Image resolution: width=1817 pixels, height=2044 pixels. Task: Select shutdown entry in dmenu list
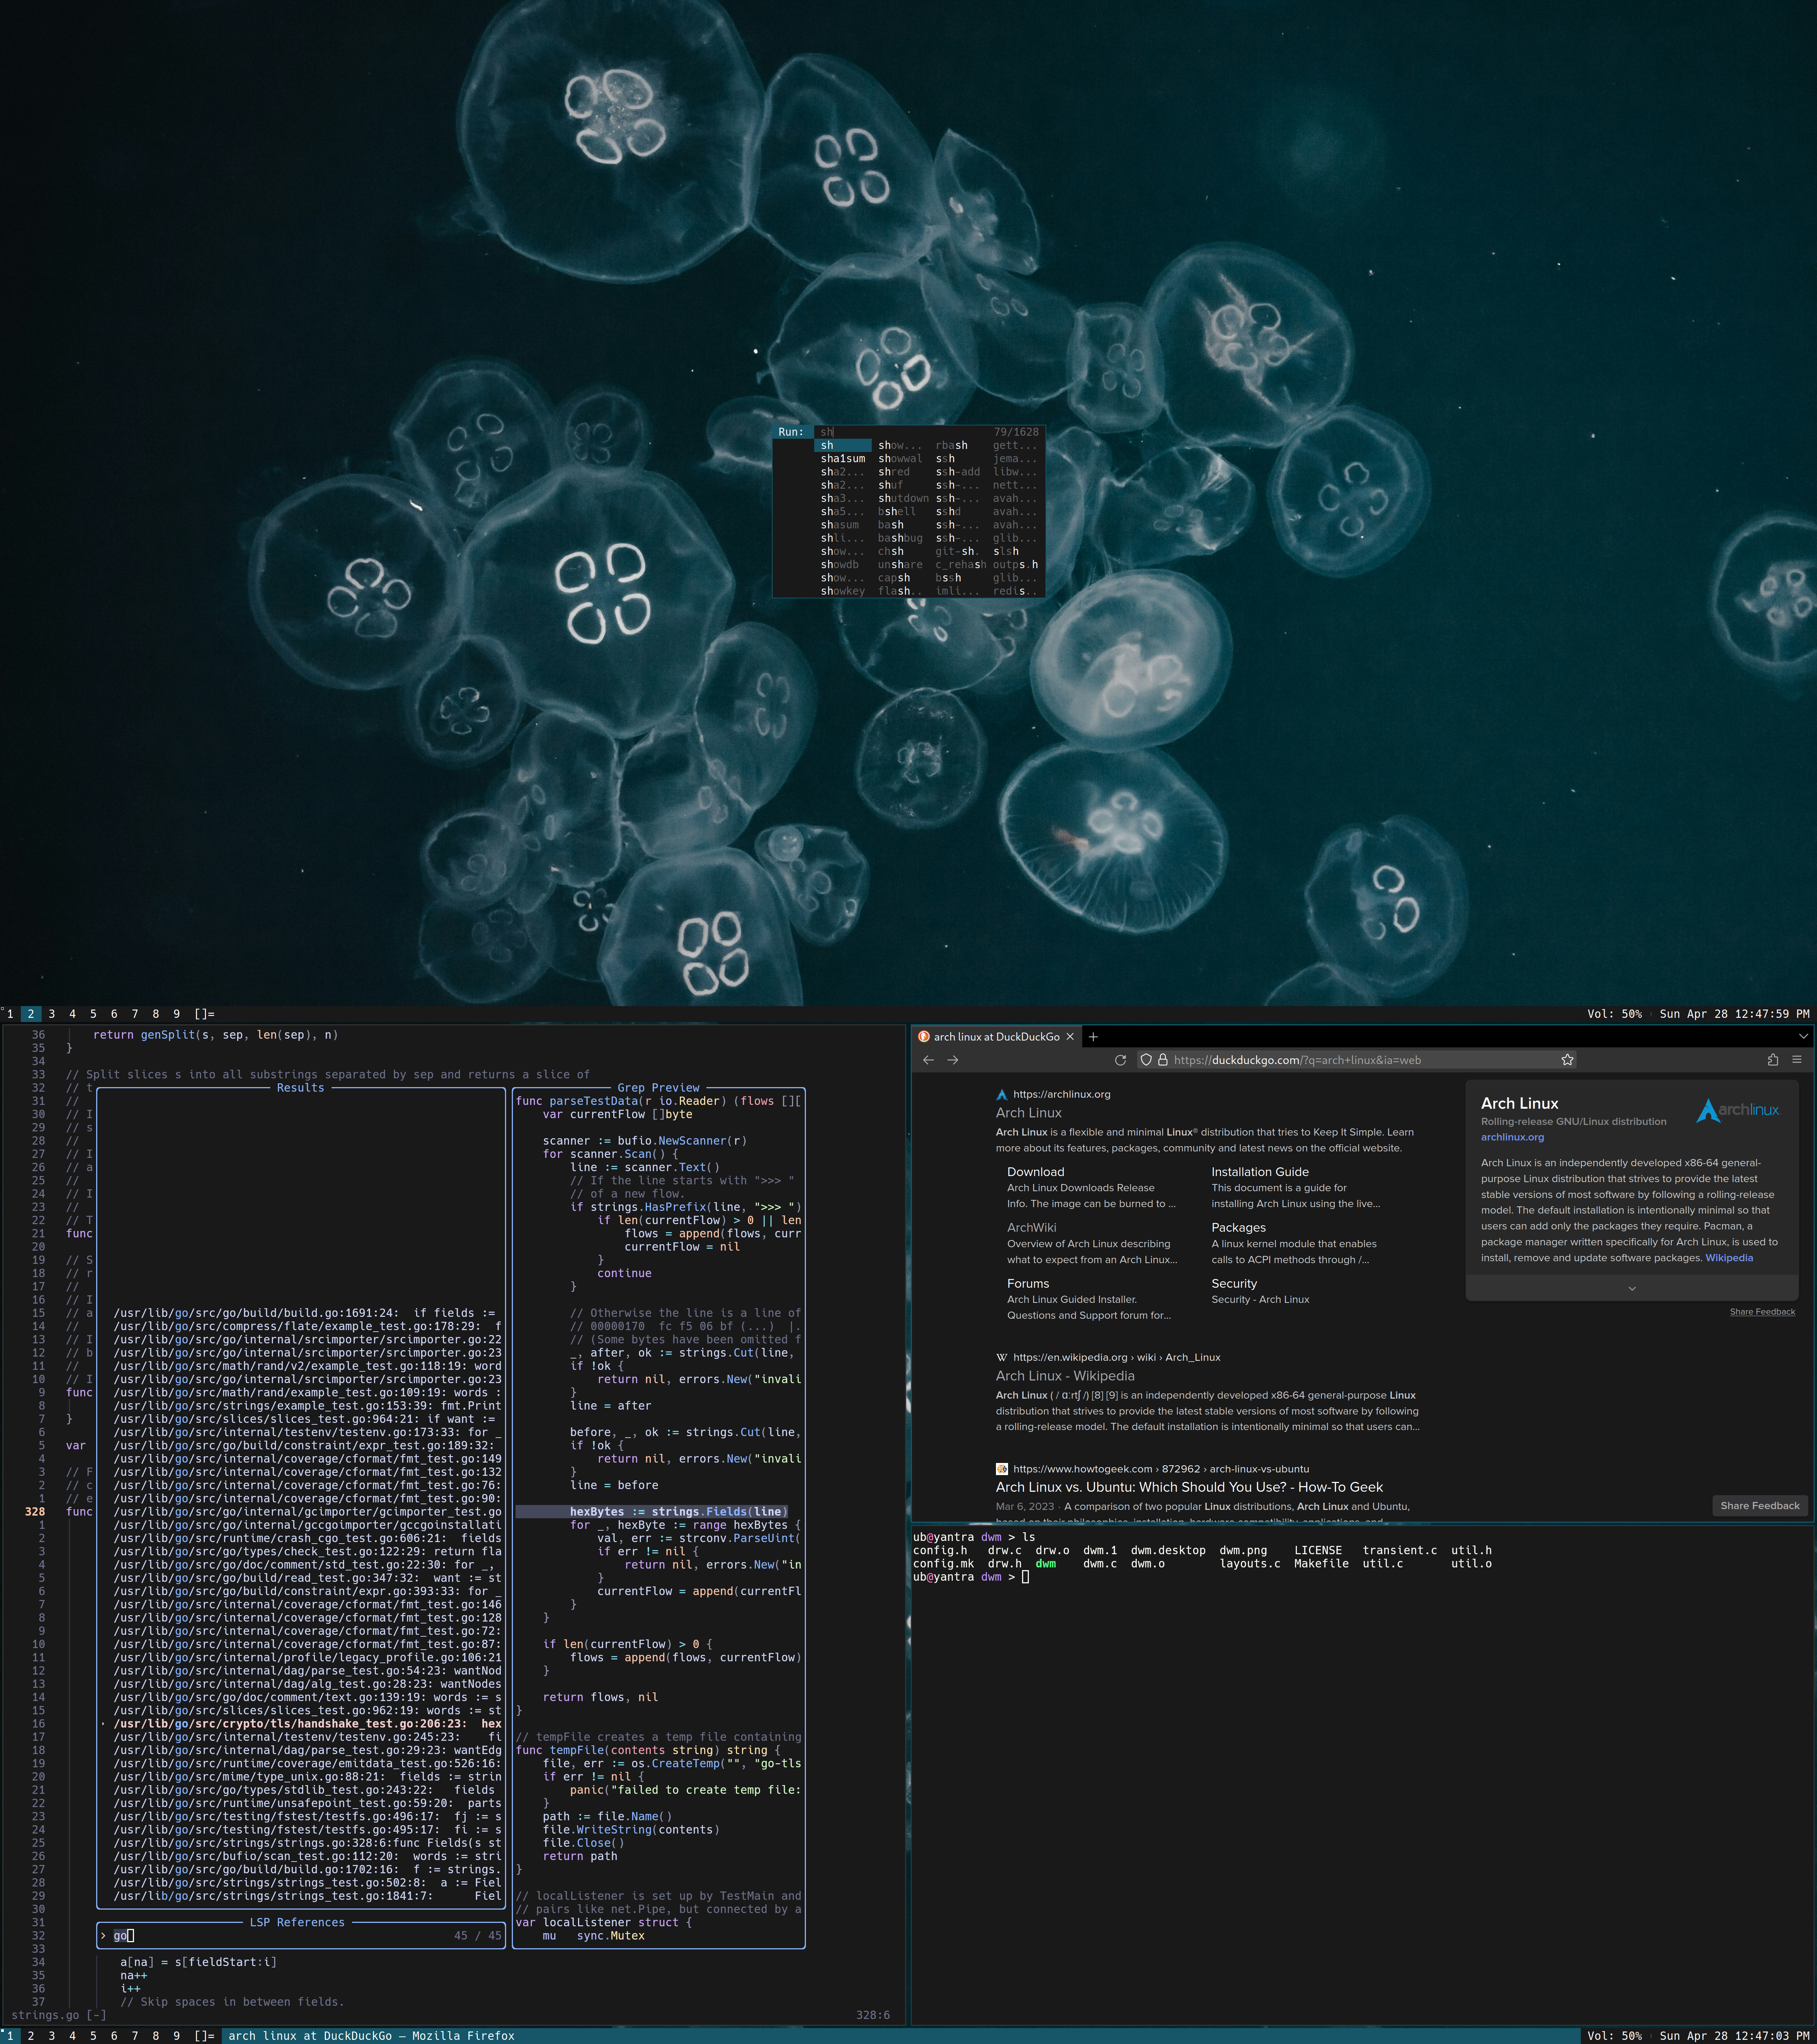point(903,498)
